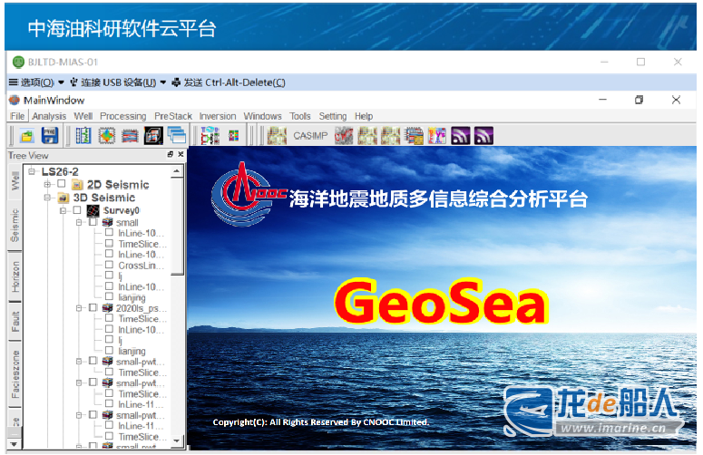The image size is (703, 455).
Task: Open the seismic section view toolbar icon
Action: (130, 136)
